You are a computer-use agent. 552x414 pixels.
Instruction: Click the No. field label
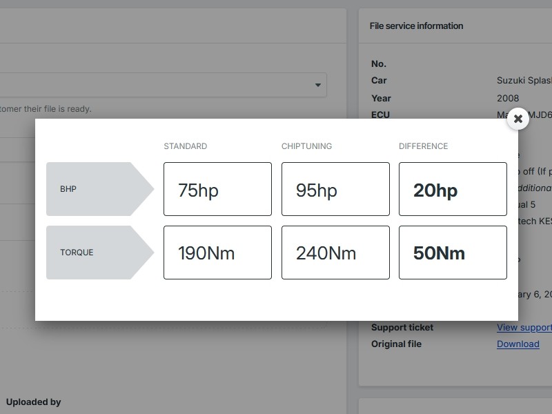[x=378, y=63]
